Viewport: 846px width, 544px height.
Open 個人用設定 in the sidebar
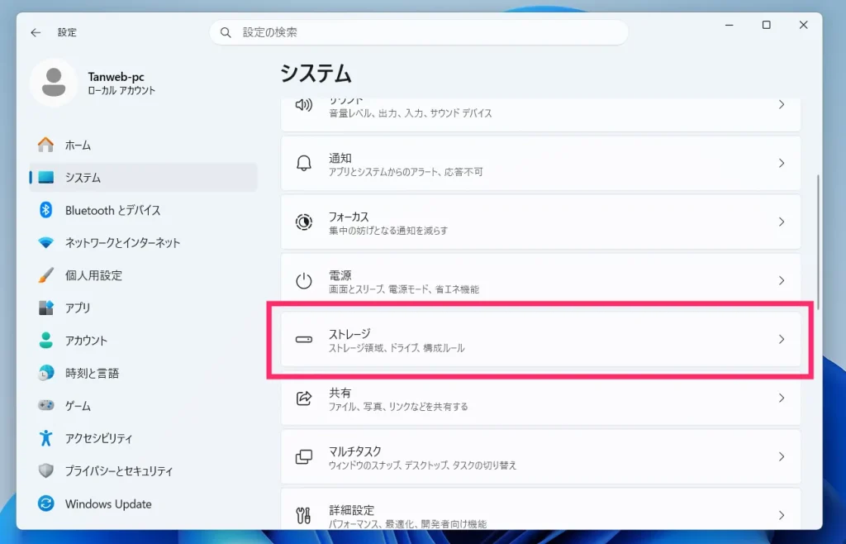pos(143,275)
